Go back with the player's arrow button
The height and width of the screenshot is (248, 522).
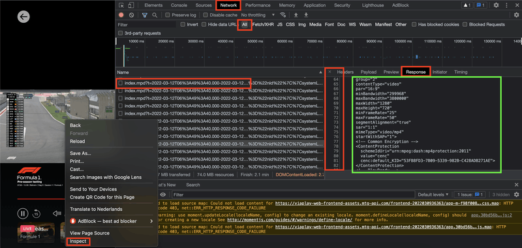[x=23, y=17]
